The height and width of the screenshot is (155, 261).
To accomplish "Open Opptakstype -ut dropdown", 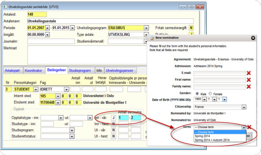I will [90, 118].
